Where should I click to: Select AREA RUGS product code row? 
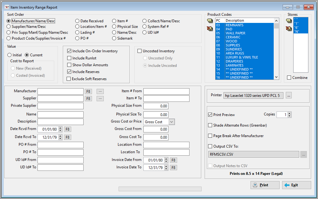click(x=244, y=53)
